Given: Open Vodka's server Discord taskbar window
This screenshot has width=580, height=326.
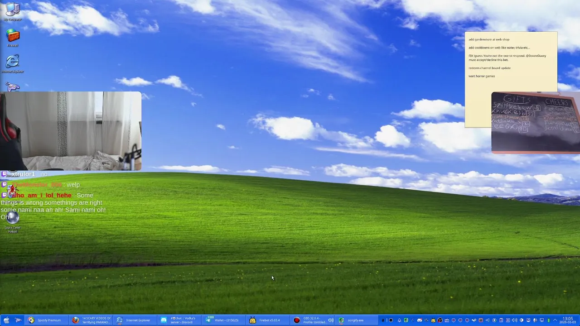Looking at the screenshot, I should 179,320.
